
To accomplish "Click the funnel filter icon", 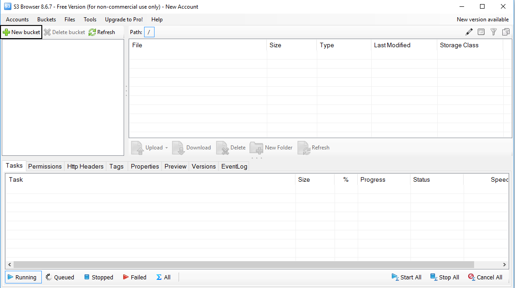I will [x=494, y=32].
